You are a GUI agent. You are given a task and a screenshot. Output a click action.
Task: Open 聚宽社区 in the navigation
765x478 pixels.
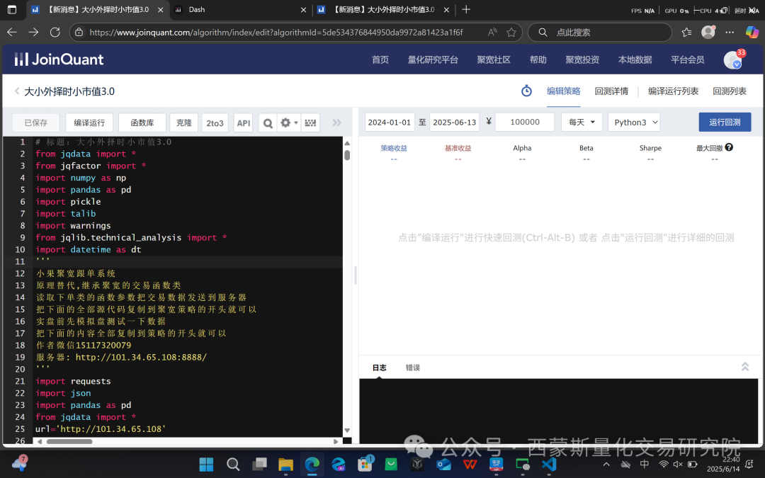[494, 59]
